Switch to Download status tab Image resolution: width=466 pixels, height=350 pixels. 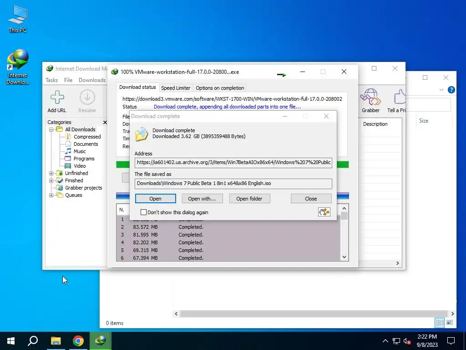coord(137,87)
